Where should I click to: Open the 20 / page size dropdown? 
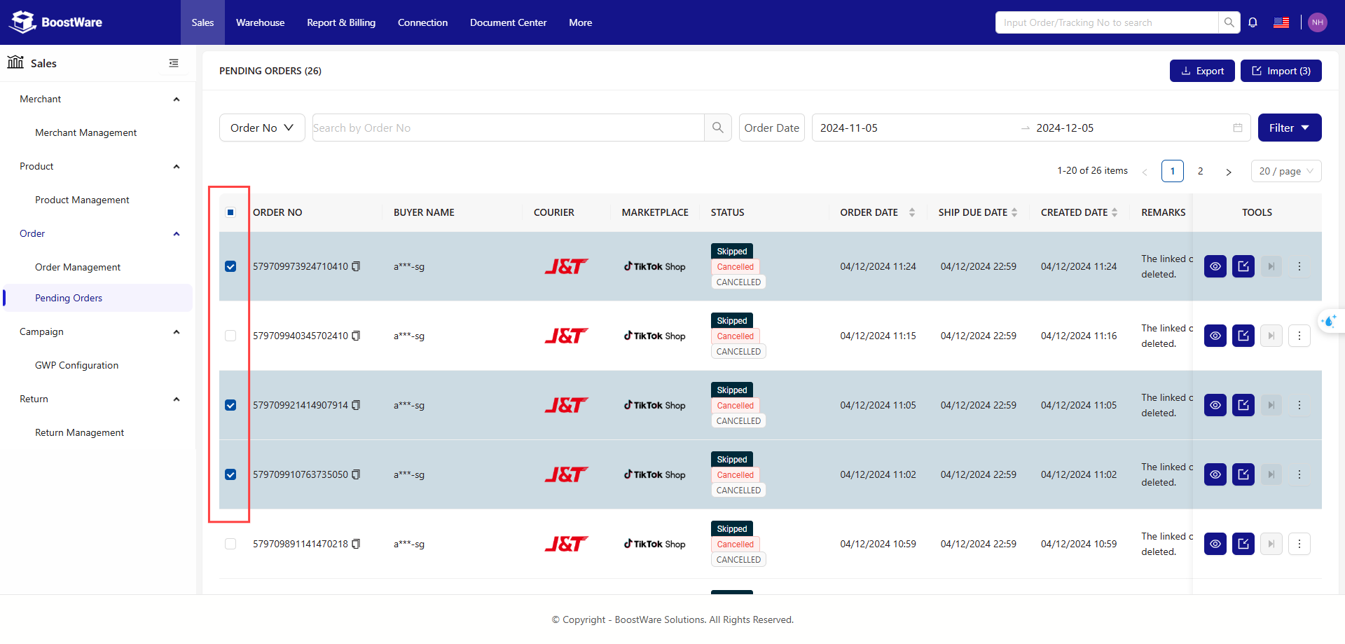(1286, 171)
